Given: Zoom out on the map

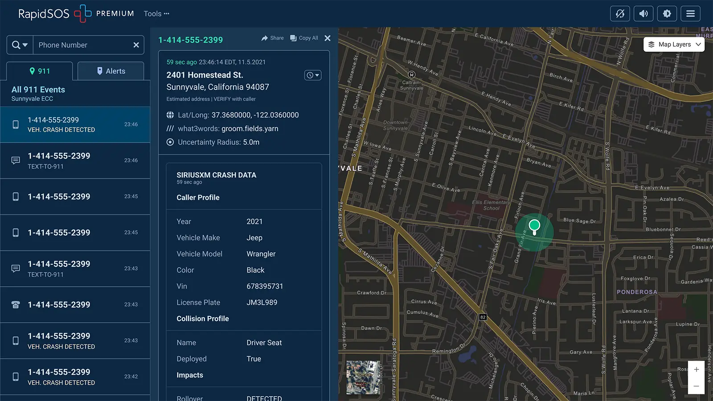Looking at the screenshot, I should [696, 386].
